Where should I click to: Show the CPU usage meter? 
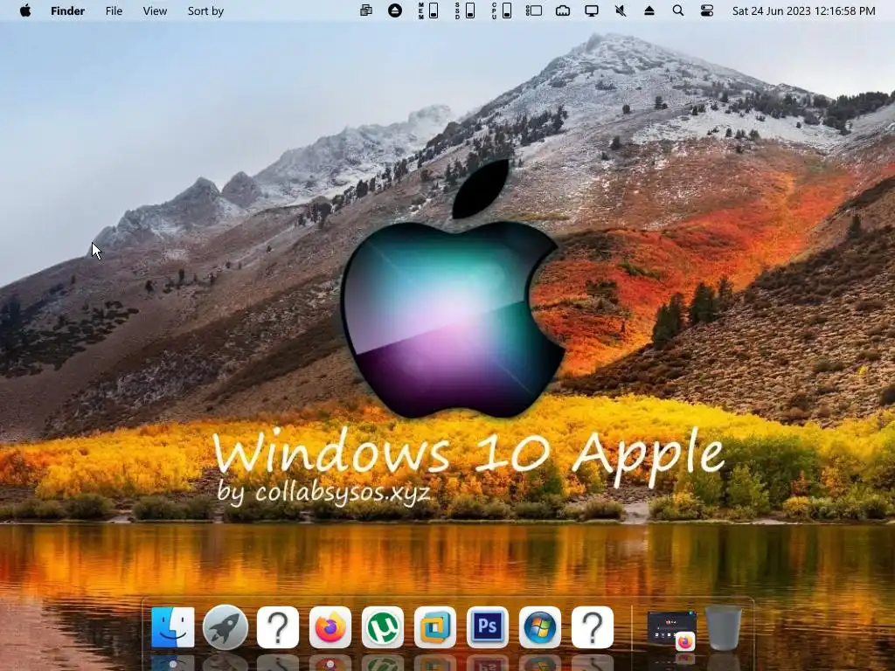[501, 10]
